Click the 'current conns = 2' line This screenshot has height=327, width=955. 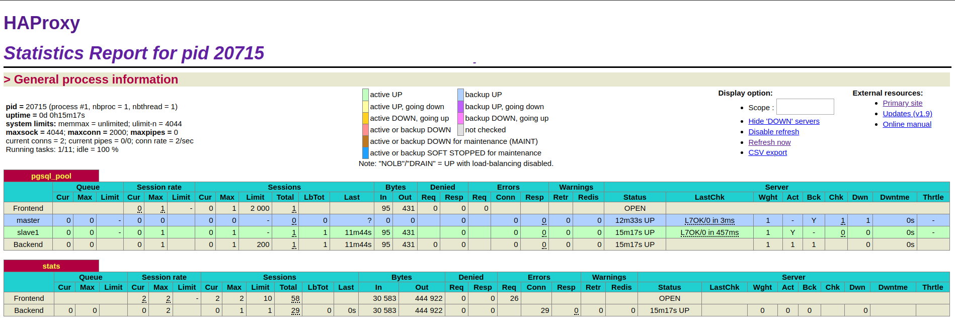tap(100, 141)
